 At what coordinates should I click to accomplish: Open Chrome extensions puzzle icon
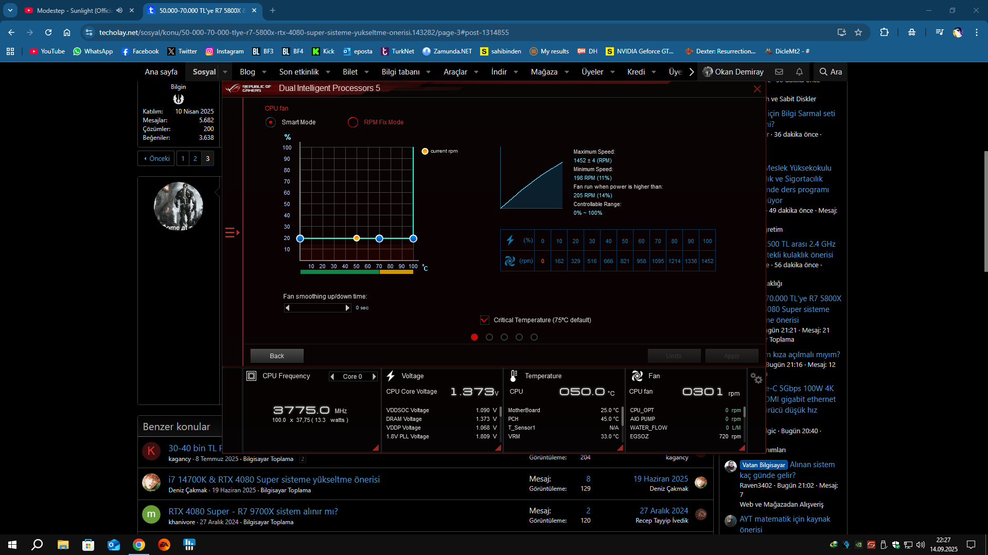pos(884,32)
